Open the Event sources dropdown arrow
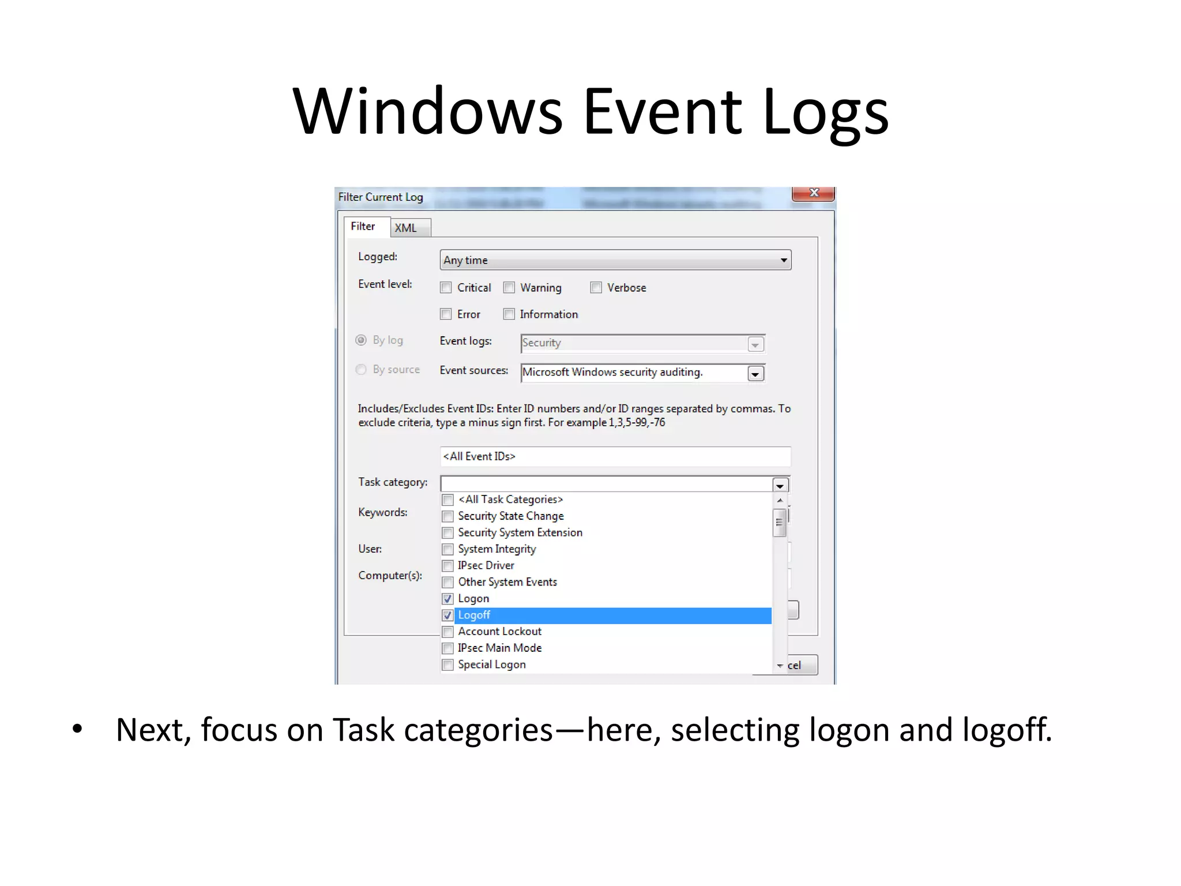This screenshot has height=886, width=1181. coord(755,374)
